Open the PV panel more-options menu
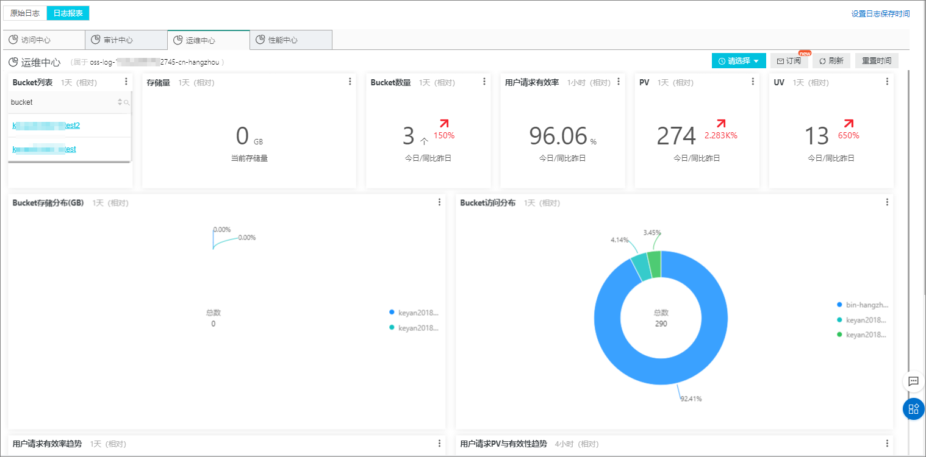This screenshot has height=457, width=926. (x=752, y=82)
